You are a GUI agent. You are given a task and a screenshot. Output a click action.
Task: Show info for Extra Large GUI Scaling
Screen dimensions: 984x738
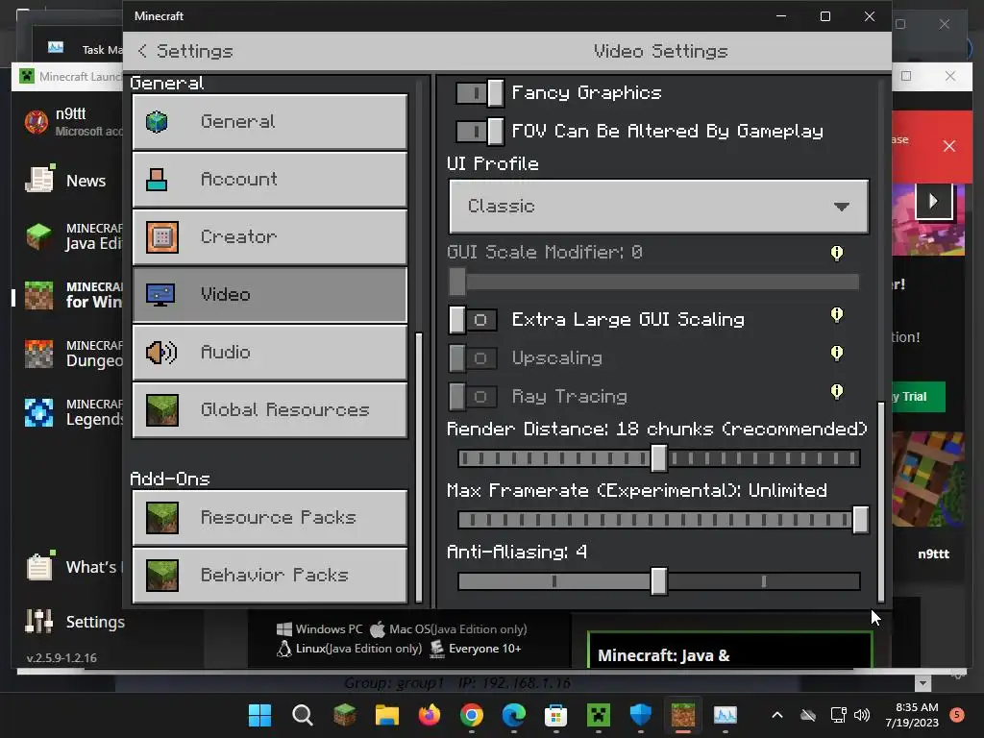tap(837, 314)
